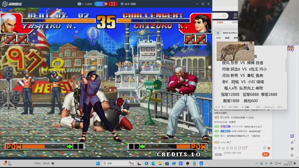Click the crown icon in chat toolbar
This screenshot has width=299, height=168.
[x=223, y=148]
